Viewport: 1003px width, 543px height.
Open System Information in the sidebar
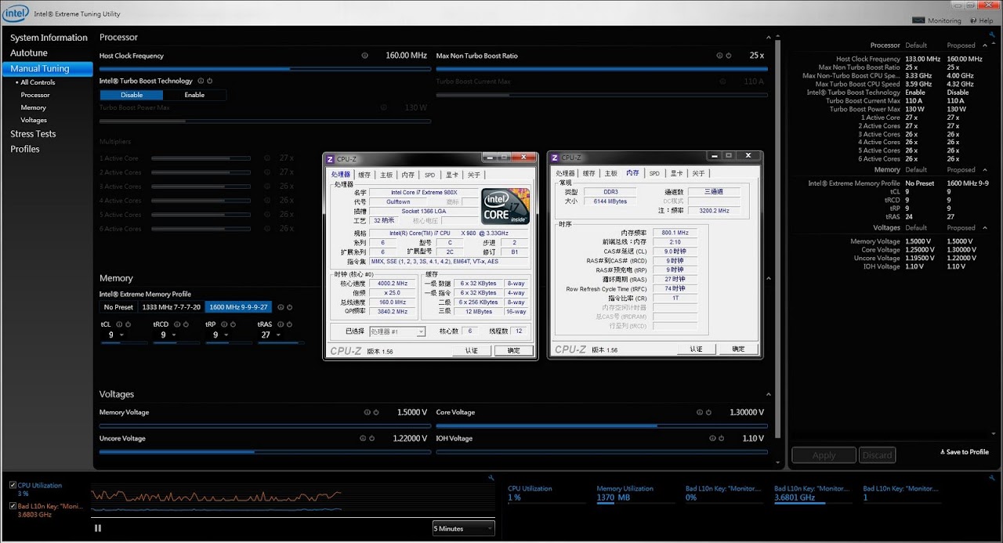point(49,38)
